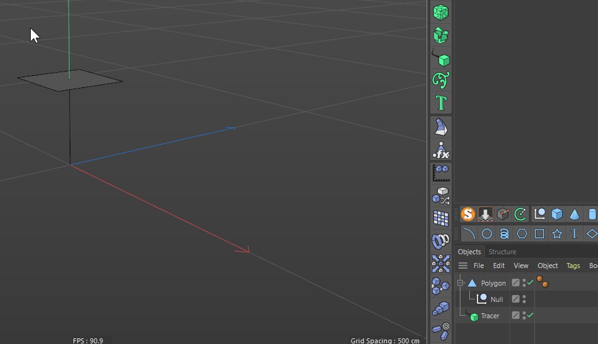Open the Edit menu
Image resolution: width=598 pixels, height=344 pixels.
point(499,266)
